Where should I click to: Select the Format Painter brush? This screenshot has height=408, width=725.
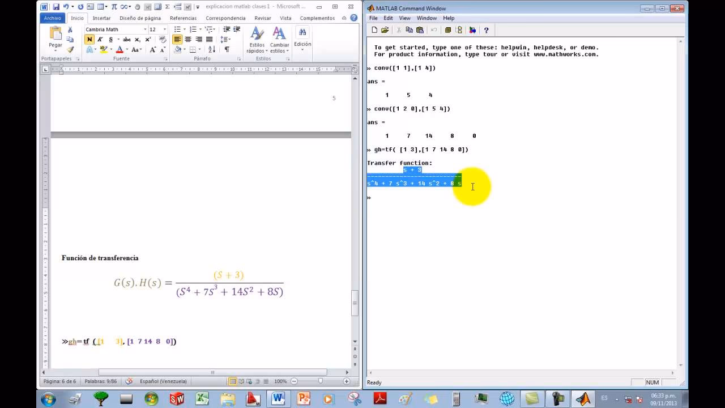(70, 49)
